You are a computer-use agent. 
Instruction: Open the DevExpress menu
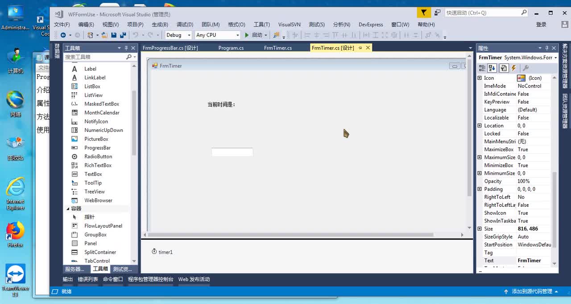pyautogui.click(x=371, y=25)
